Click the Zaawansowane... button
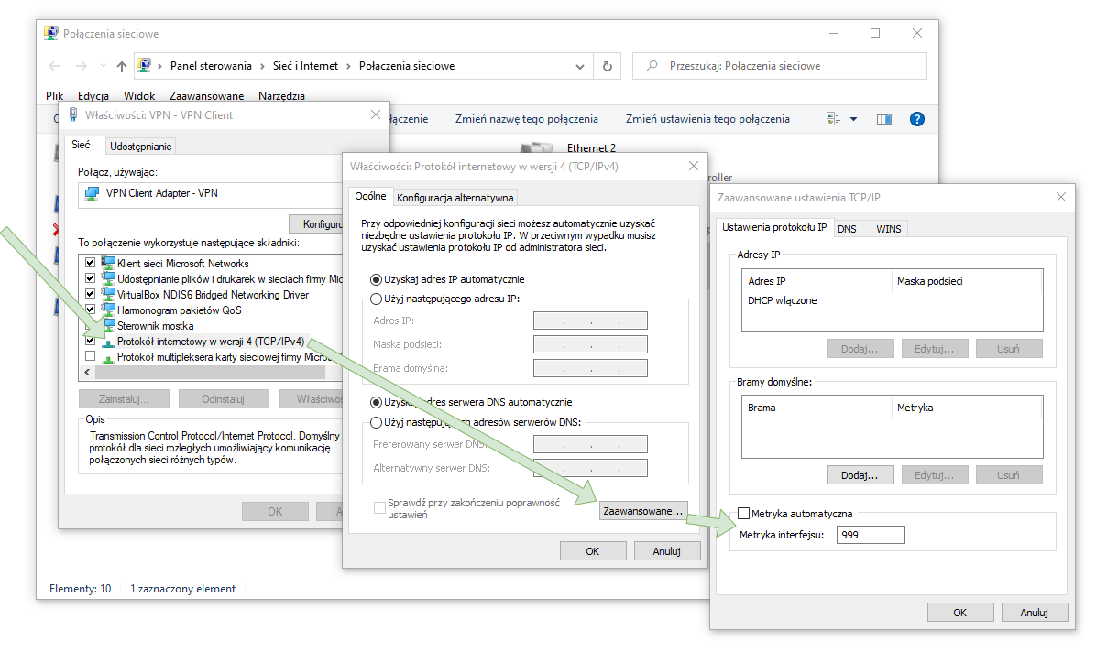The width and height of the screenshot is (1096, 652). pyautogui.click(x=642, y=511)
